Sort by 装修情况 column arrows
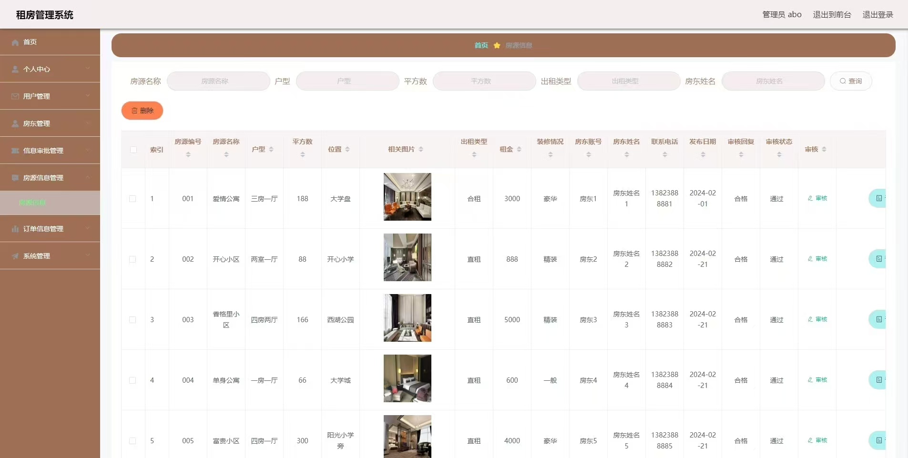Viewport: 908px width, 458px height. click(x=551, y=154)
